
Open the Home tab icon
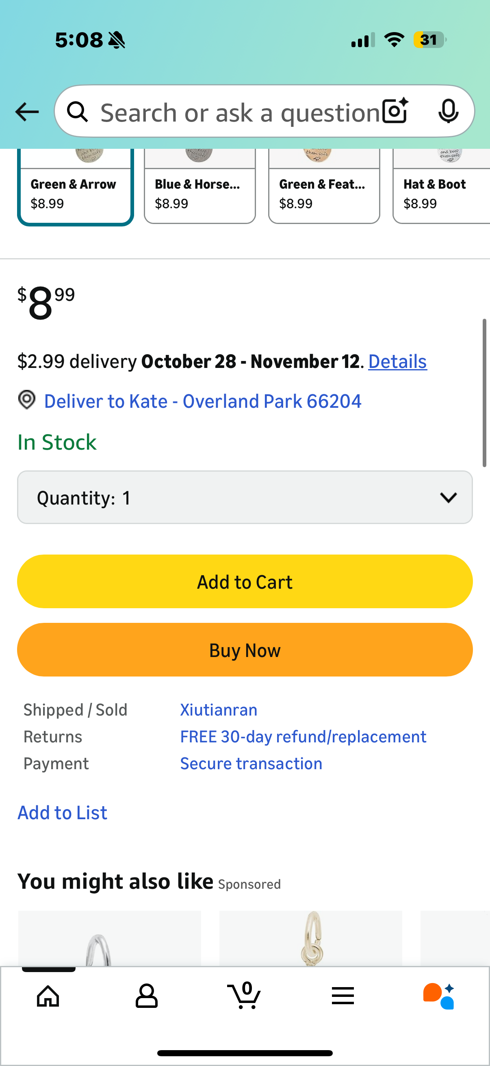(x=48, y=996)
